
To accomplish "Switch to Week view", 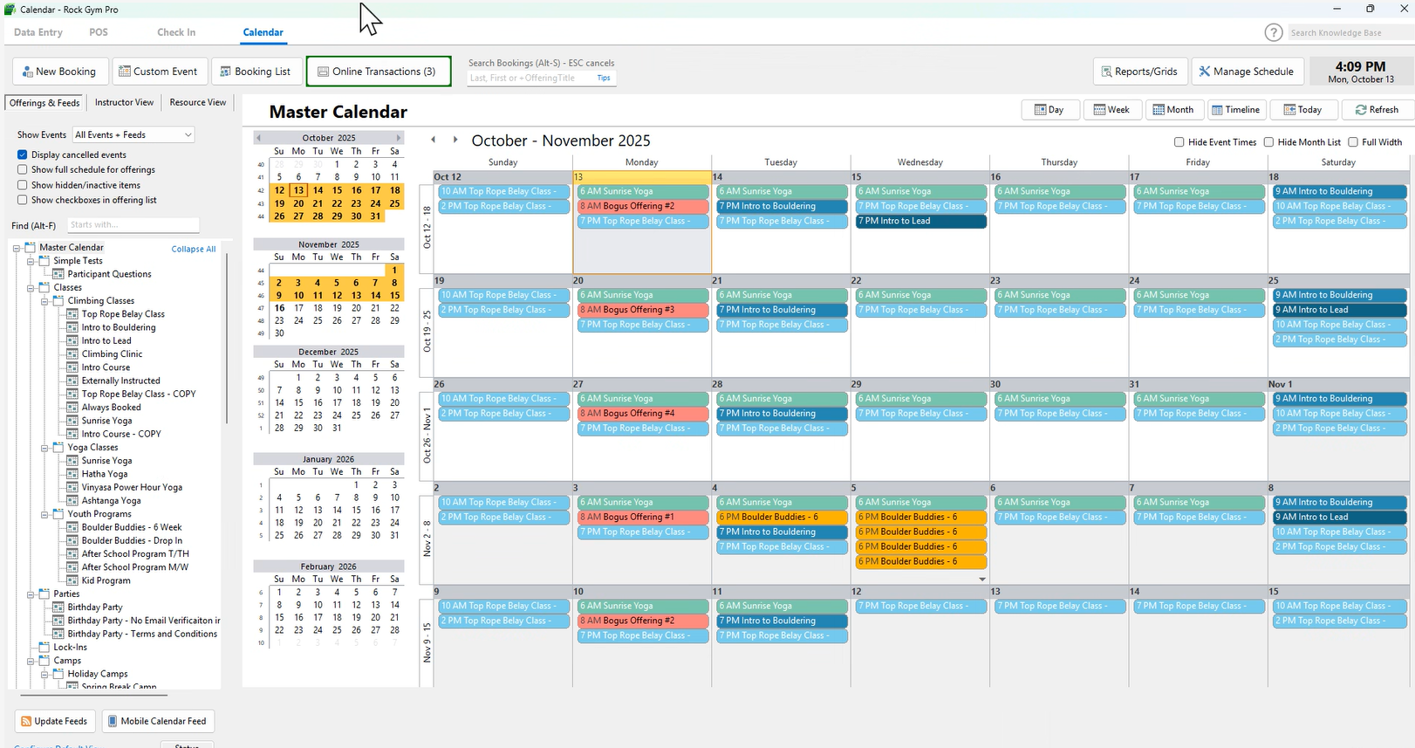I will click(x=1111, y=110).
